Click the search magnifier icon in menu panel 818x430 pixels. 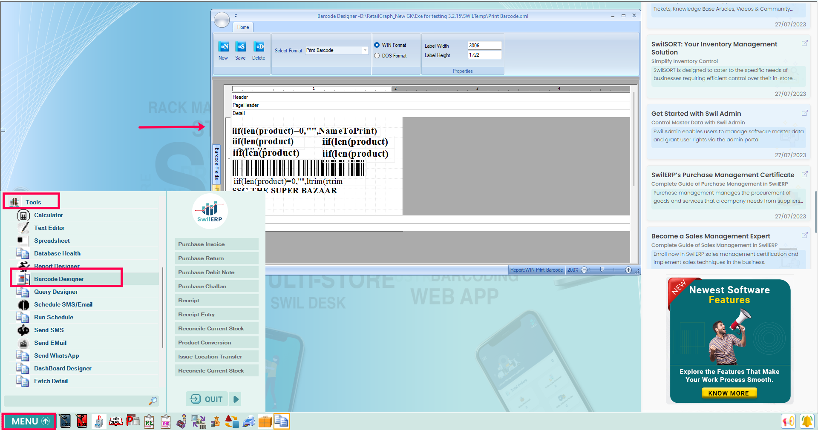click(153, 401)
